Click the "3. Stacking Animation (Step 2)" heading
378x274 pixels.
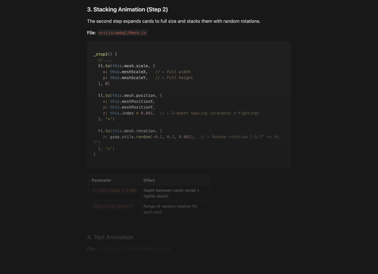click(127, 9)
